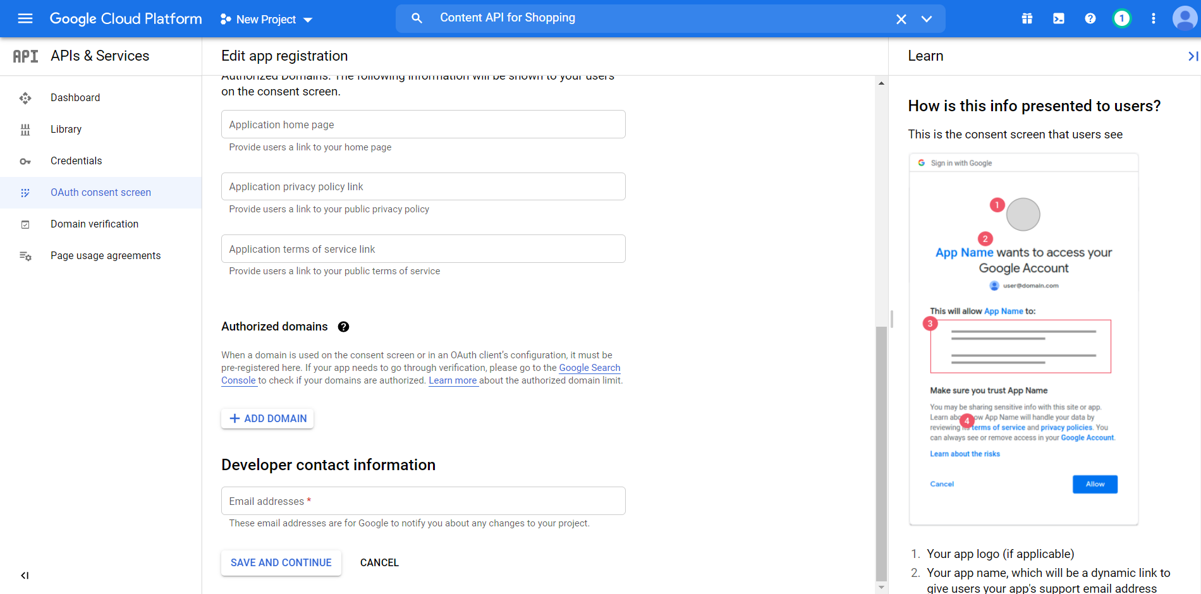Click the API icon in sidebar header
Screen dimensions: 1201x594
point(25,56)
